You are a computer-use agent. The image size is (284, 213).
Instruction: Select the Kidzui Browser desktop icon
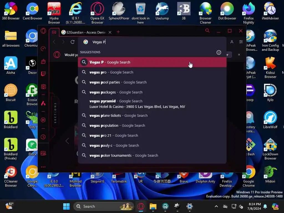pos(270,68)
